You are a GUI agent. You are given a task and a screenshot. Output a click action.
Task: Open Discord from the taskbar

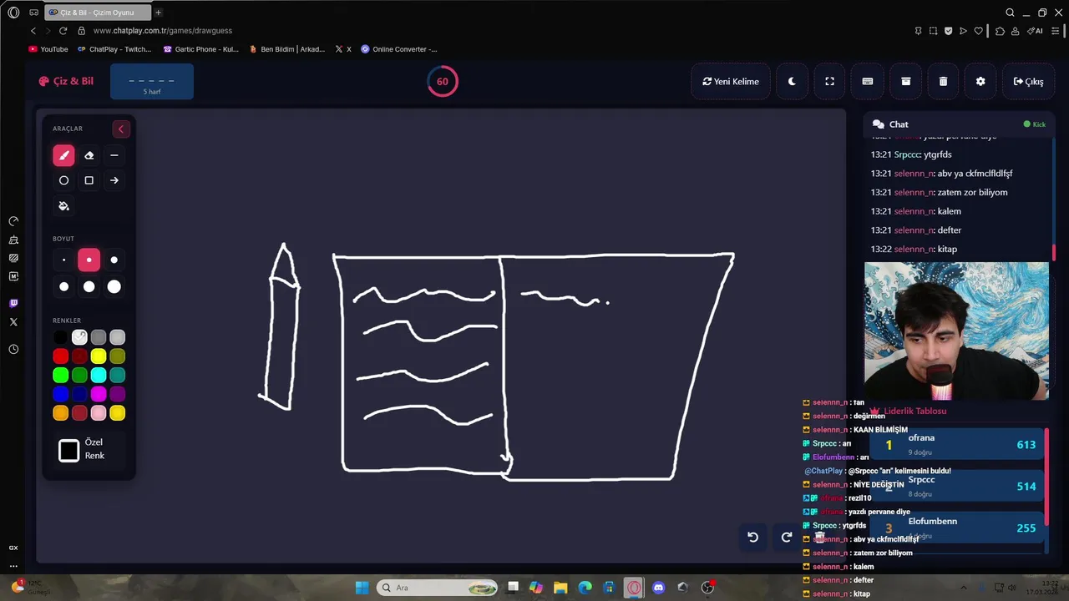658,588
